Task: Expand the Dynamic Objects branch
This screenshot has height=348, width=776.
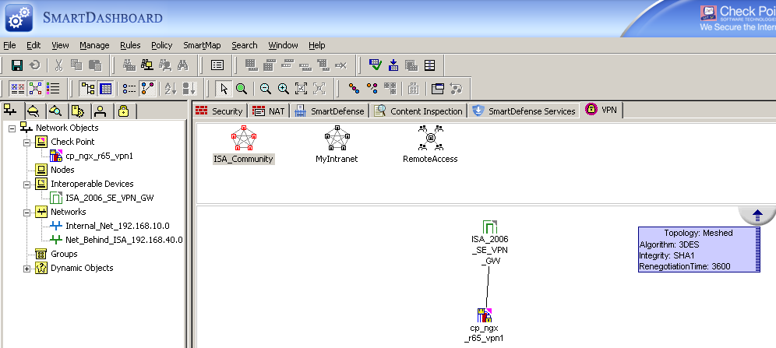Action: 26,269
